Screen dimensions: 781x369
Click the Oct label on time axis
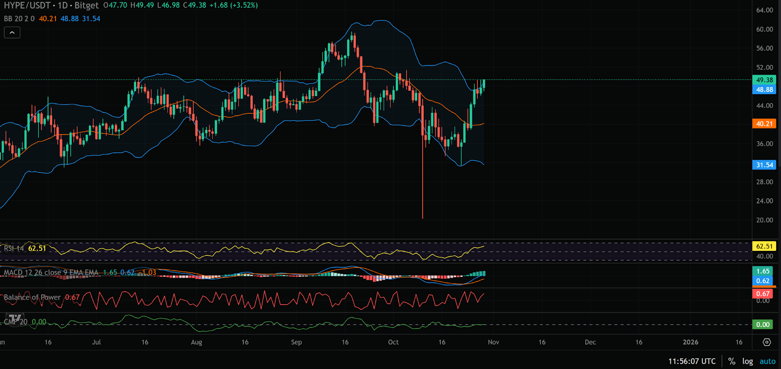[x=393, y=342]
